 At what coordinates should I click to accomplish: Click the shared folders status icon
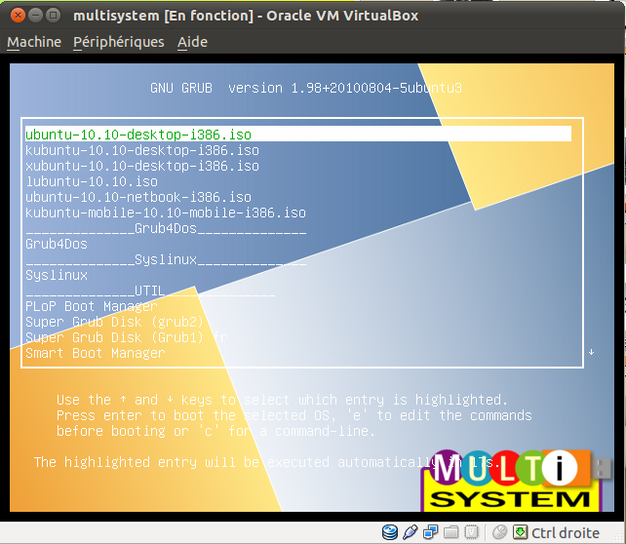pyautogui.click(x=450, y=532)
